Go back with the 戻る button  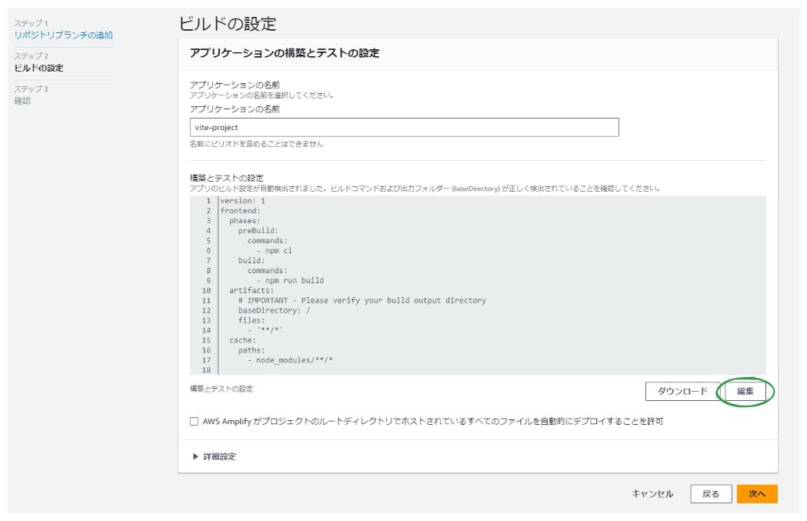tap(711, 494)
